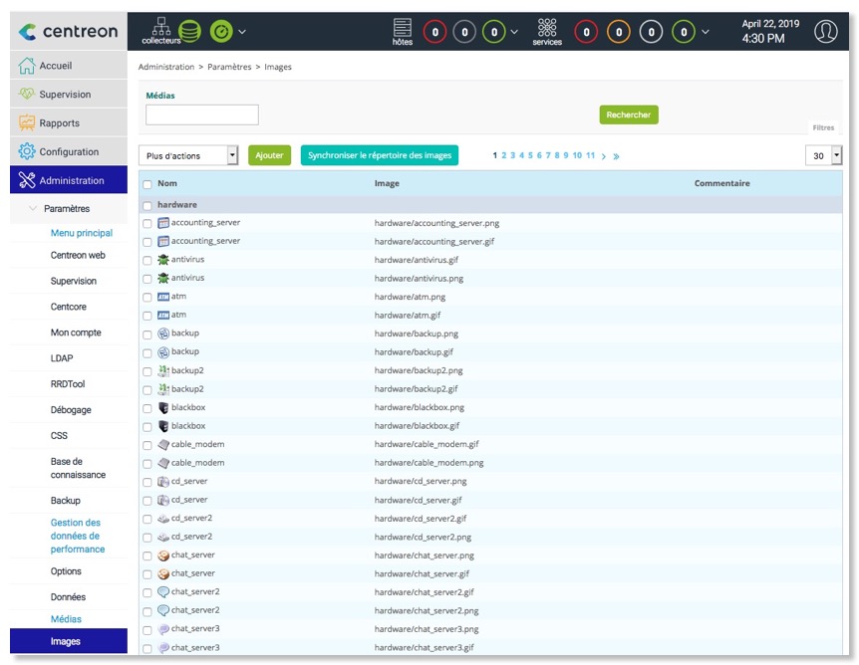Check the select-all checkbox beside Nom
The image size is (859, 665).
point(147,184)
